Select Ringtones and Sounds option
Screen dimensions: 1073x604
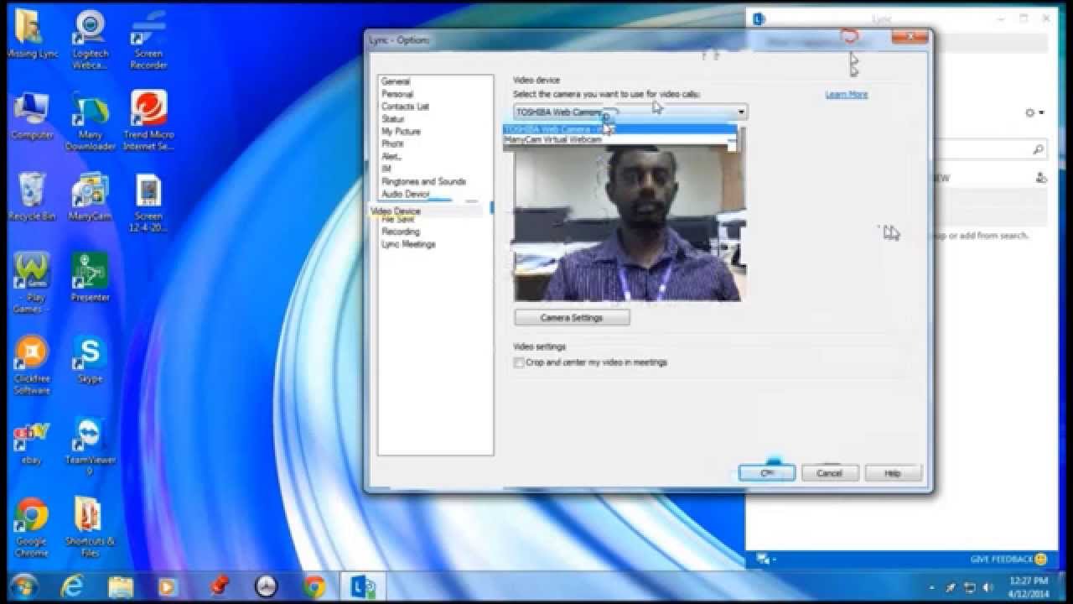point(423,181)
